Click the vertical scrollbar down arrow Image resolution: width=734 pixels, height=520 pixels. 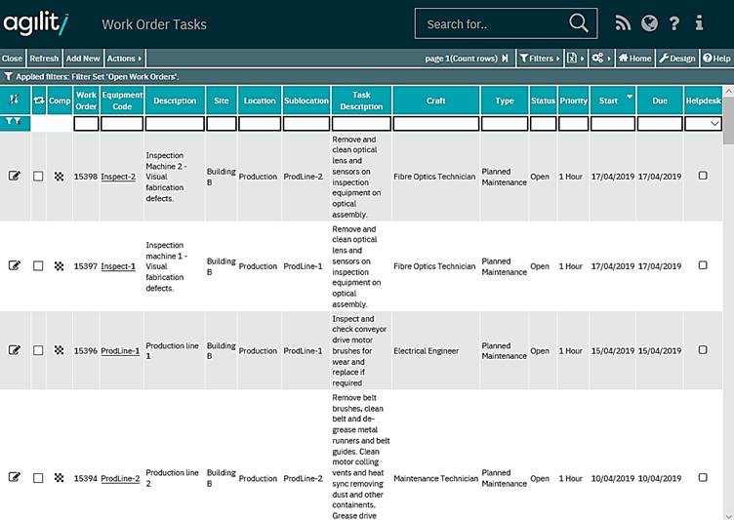pyautogui.click(x=728, y=513)
